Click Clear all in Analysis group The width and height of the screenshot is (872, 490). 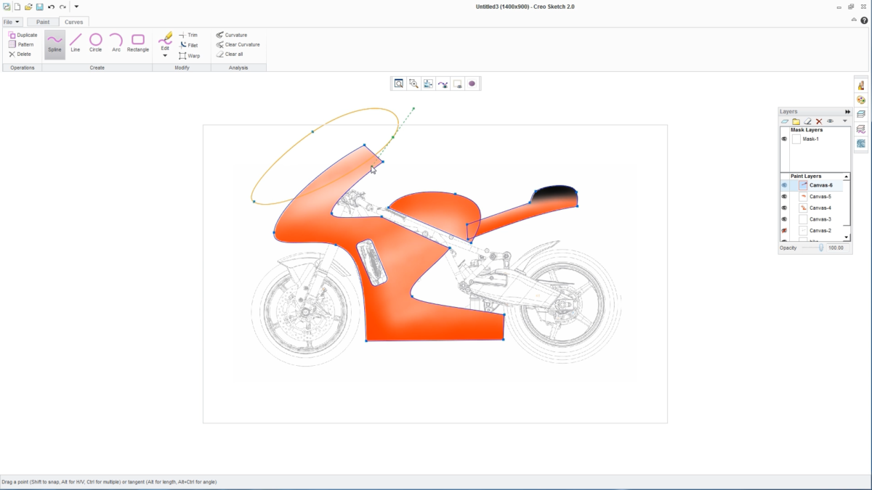pos(230,54)
